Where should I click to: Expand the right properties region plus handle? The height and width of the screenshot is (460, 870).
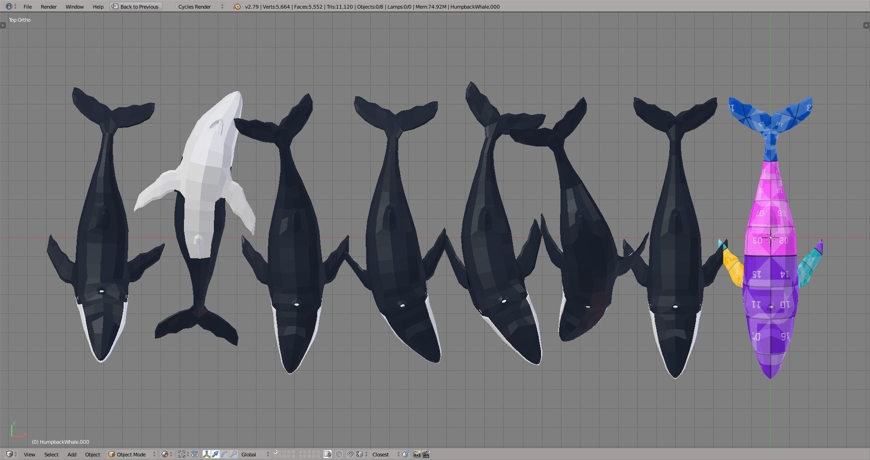tap(866, 25)
